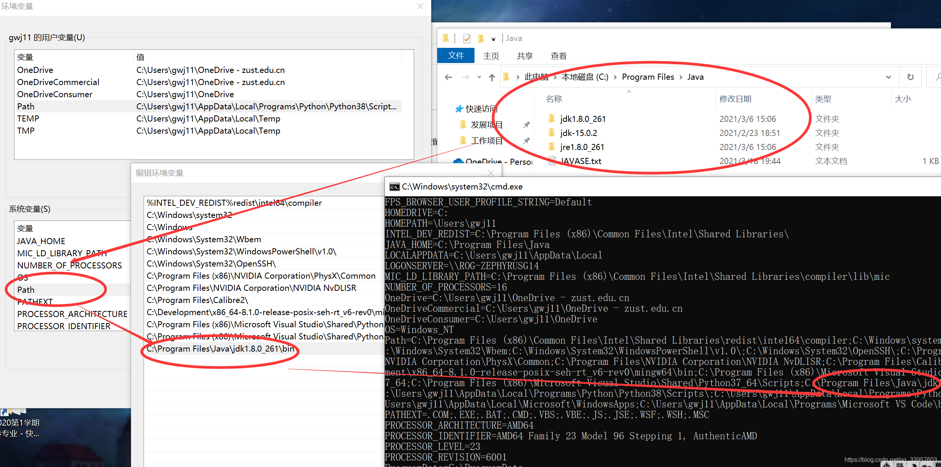Screen dimensions: 941x467
Task: Select the TEMP user variable row
Action: pos(208,118)
